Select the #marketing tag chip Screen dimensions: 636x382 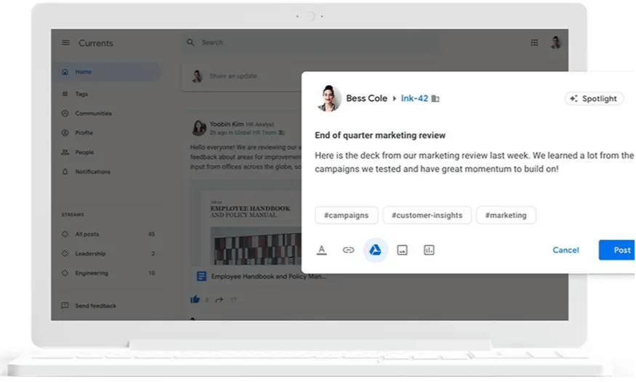tap(506, 215)
